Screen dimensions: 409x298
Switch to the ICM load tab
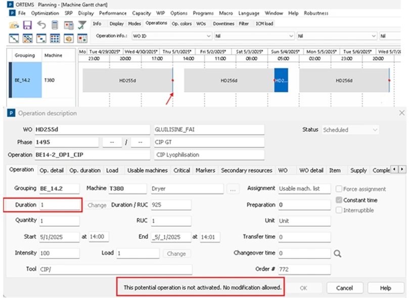(264, 24)
